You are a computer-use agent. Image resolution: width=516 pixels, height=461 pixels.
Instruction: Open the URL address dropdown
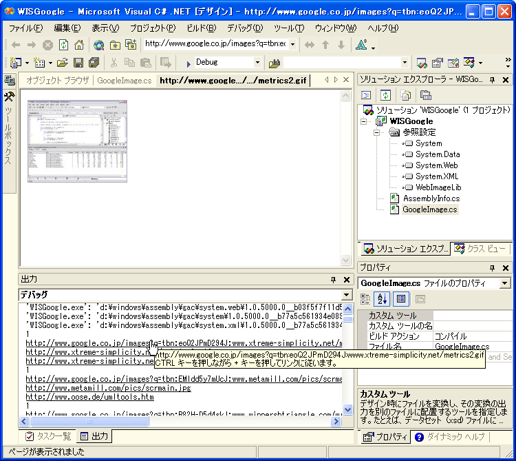pyautogui.click(x=292, y=44)
